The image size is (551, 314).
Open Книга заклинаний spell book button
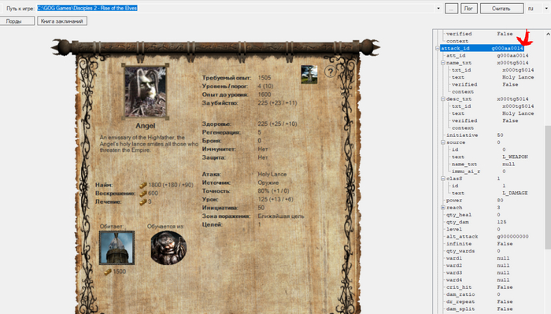tap(62, 21)
